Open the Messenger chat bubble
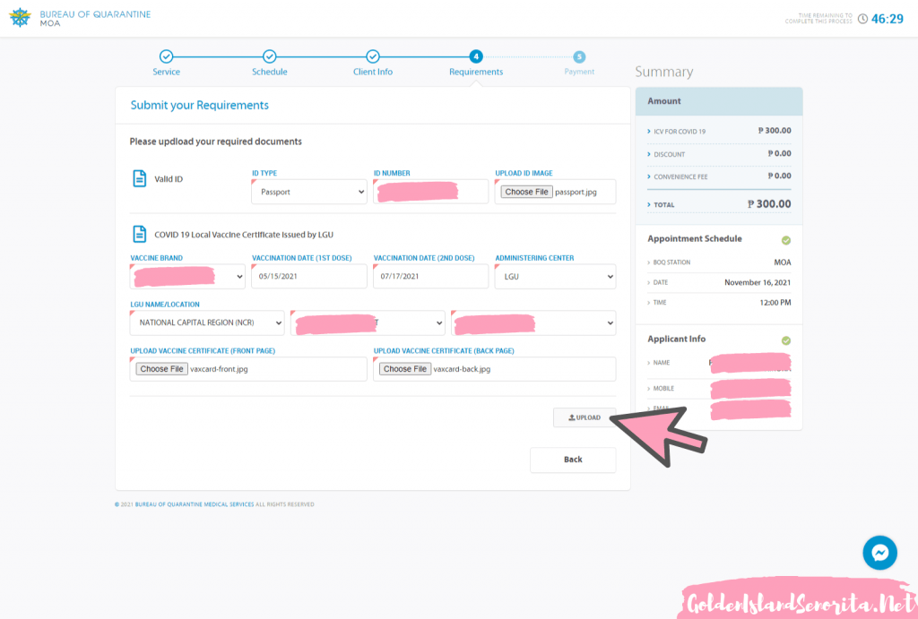Screen dimensions: 918x619 [x=879, y=553]
